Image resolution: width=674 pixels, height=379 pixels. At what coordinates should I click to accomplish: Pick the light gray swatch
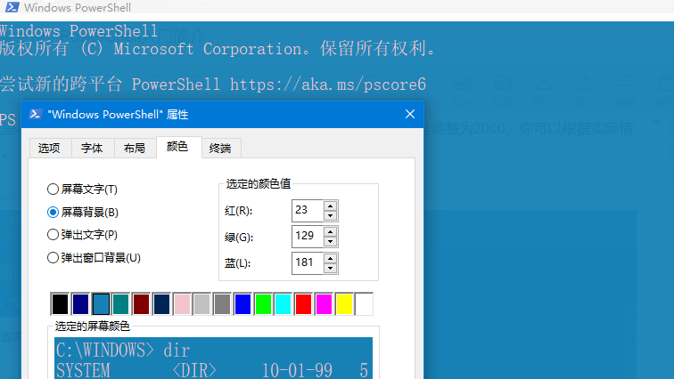[202, 304]
